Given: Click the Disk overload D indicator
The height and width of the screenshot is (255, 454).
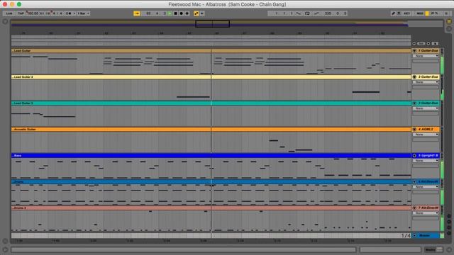Looking at the screenshot, I should (446, 13).
